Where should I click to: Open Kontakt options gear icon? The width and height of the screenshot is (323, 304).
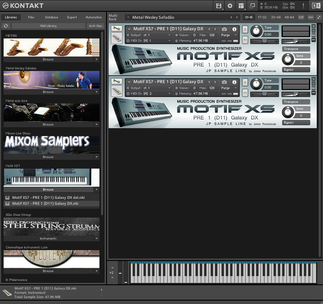pyautogui.click(x=230, y=6)
